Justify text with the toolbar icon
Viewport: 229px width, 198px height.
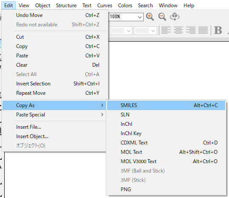(203, 30)
